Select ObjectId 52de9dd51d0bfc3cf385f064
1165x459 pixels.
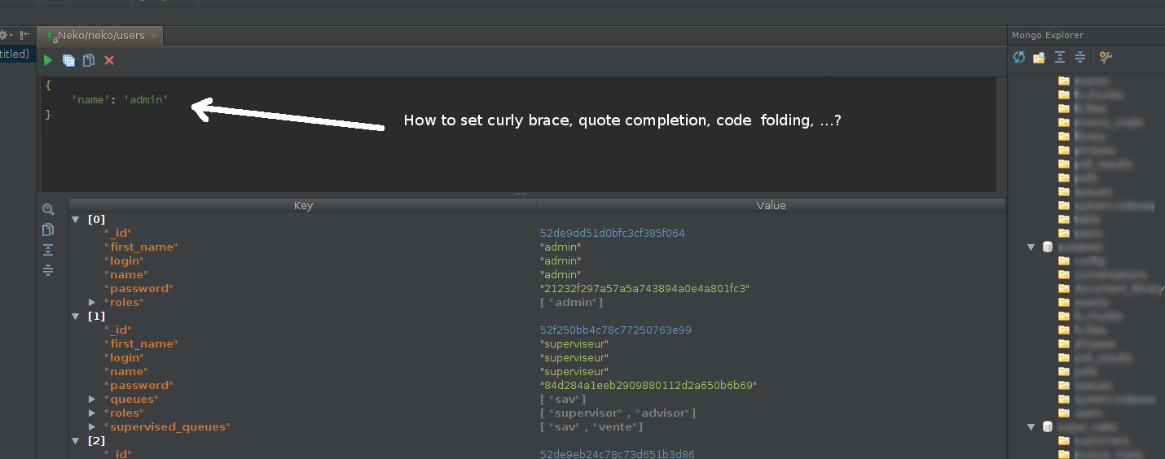pos(613,233)
